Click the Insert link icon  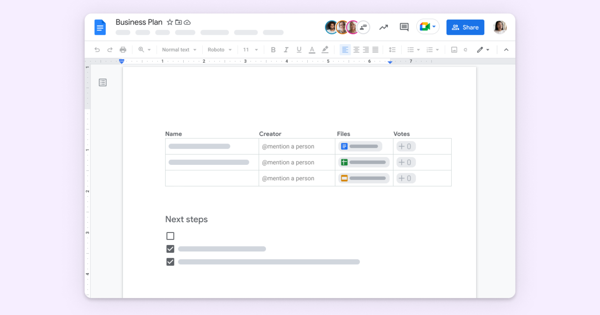click(465, 50)
